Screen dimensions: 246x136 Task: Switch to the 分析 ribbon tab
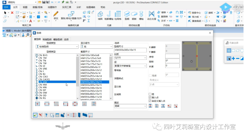click(79, 7)
